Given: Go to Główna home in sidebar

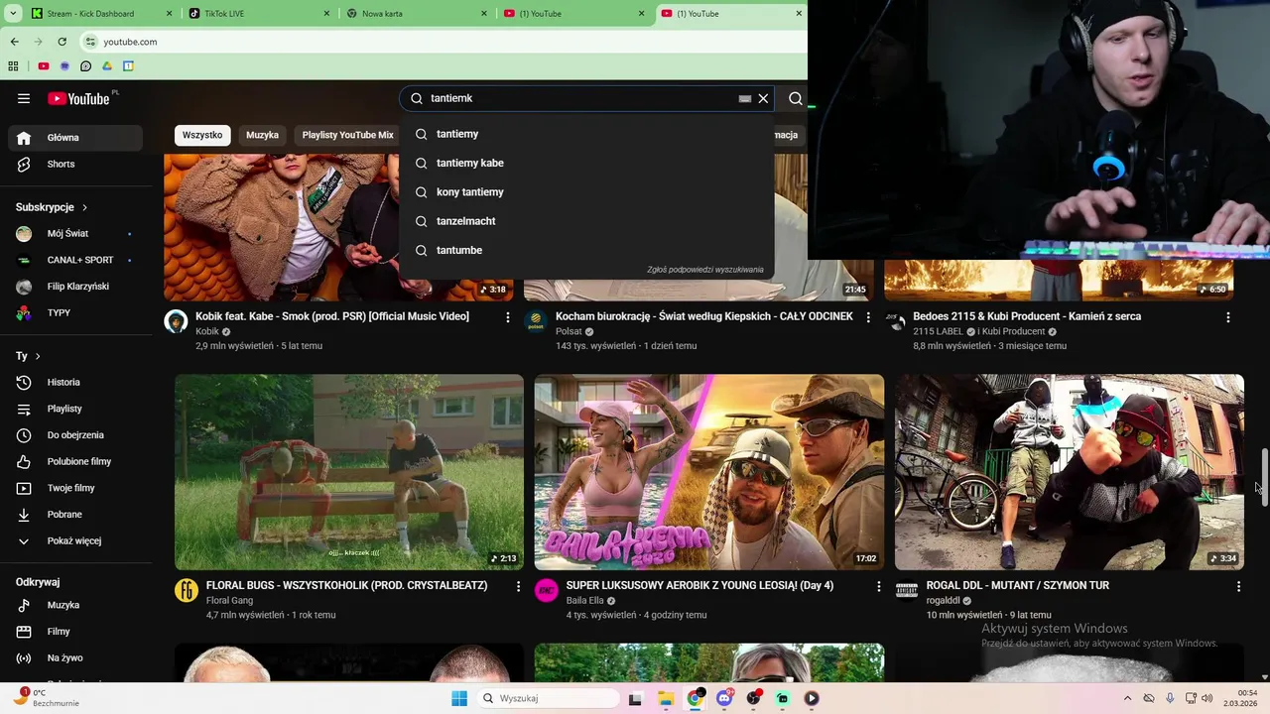Looking at the screenshot, I should click(74, 138).
